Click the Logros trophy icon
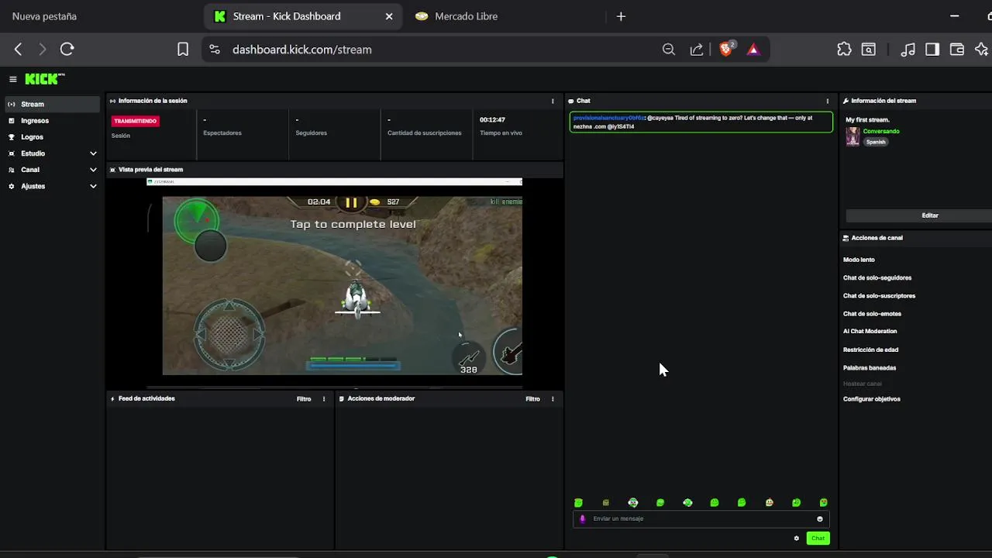992x558 pixels. pyautogui.click(x=12, y=137)
